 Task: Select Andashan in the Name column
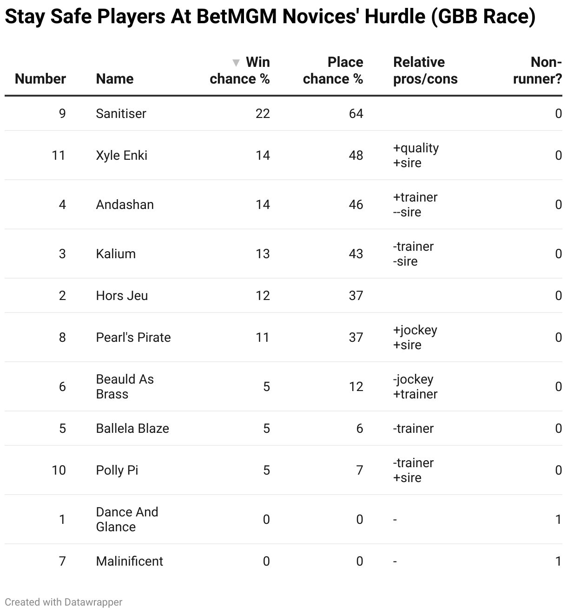125,205
